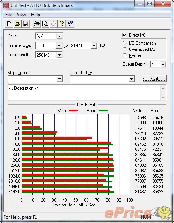Open the File menu

9,15
